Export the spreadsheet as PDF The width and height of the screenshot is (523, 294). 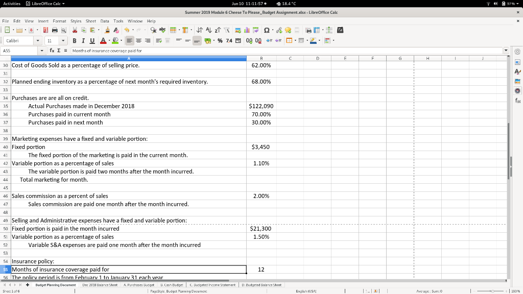[x=45, y=30]
